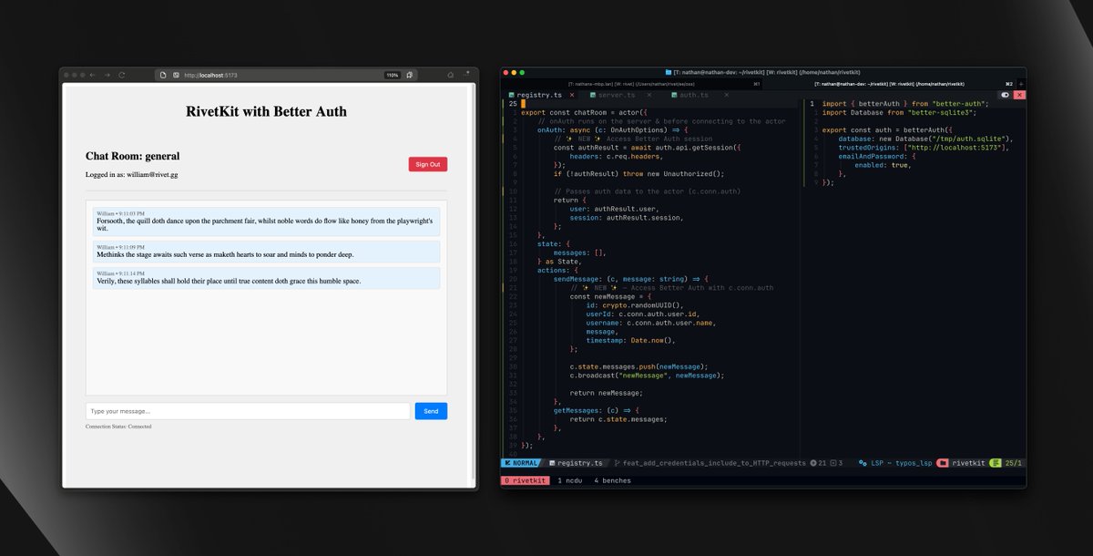Click the NORMAL mode indicator

tap(522, 463)
